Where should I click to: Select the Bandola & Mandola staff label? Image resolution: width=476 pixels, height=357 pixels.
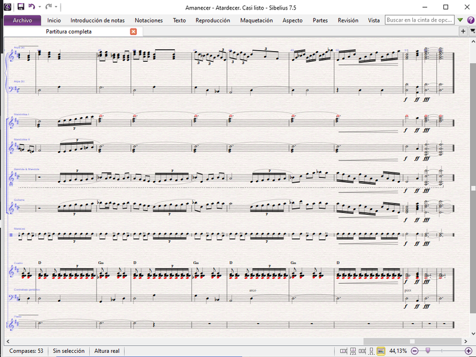(x=27, y=169)
